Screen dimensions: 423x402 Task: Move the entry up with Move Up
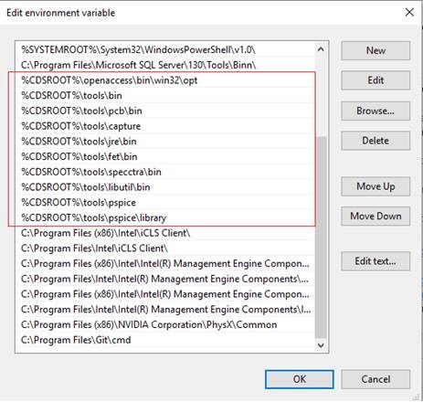(x=375, y=186)
